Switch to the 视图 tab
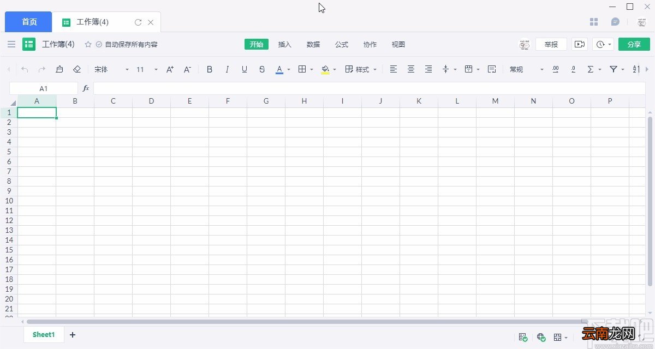 398,44
